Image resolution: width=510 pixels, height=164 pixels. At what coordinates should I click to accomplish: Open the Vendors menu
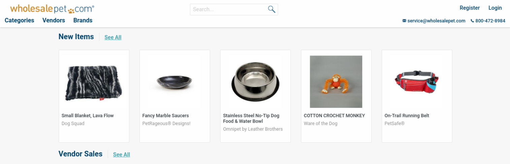click(54, 20)
